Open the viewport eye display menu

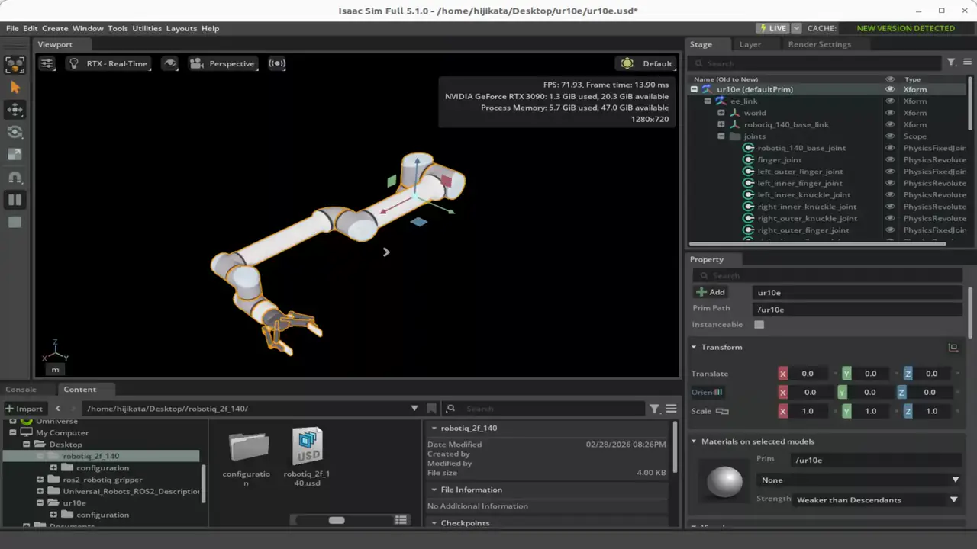pos(170,63)
